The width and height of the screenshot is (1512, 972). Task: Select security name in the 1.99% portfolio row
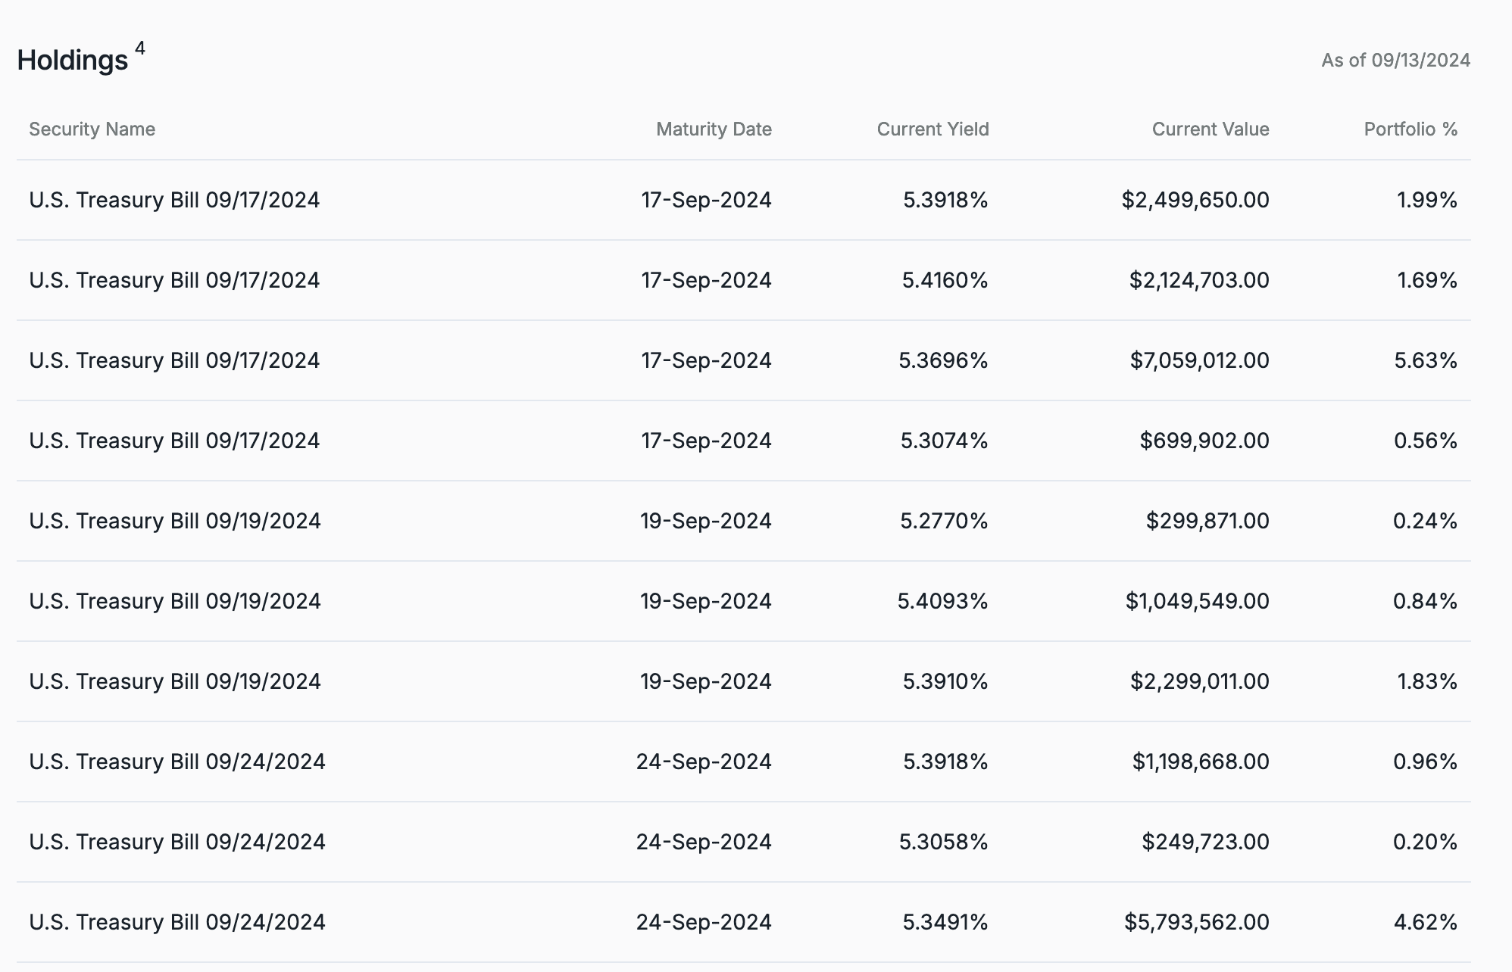174,200
